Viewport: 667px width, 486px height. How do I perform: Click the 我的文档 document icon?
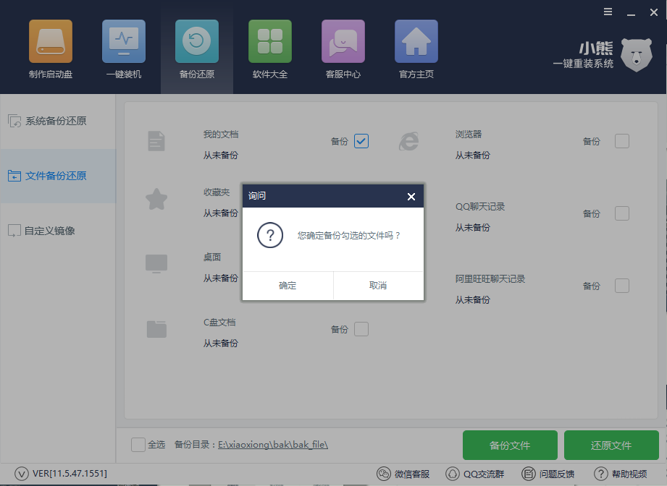156,141
